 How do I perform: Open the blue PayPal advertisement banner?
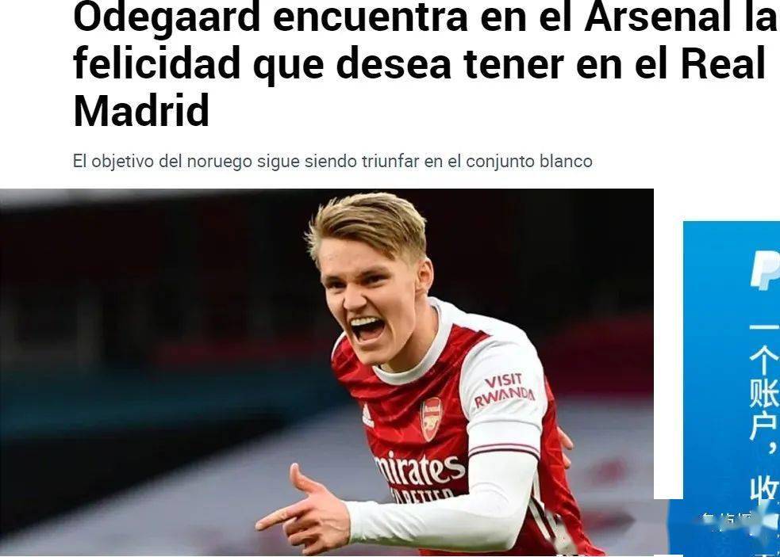pos(732,387)
